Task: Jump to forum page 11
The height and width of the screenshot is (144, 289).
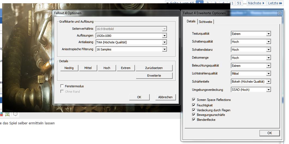Action: (x=231, y=3)
